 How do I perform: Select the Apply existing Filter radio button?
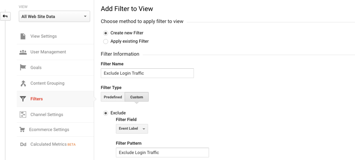(106, 42)
